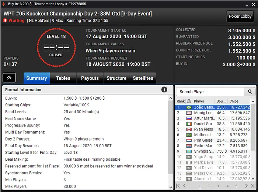This screenshot has width=258, height=192.
Task: Go to next page of player list
Action: [246, 186]
